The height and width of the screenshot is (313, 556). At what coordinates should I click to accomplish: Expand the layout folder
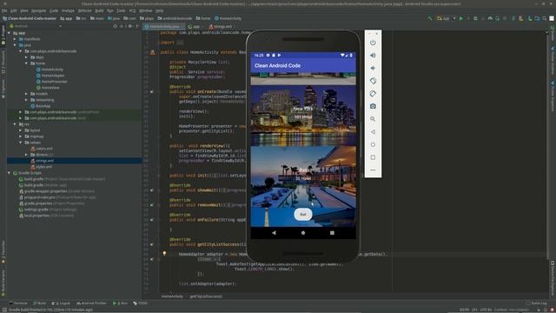click(21, 130)
